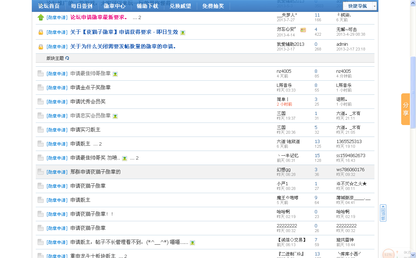Click the 61% speed indicator circle
This screenshot has height=258, width=416.
(389, 254)
